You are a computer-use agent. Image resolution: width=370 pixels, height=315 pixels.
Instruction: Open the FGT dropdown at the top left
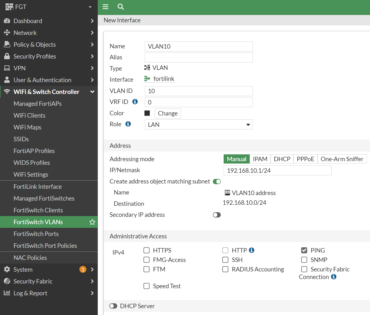90,7
